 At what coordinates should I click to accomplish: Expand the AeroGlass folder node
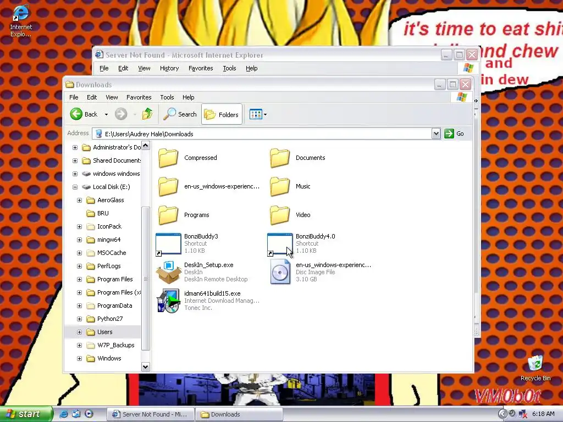click(x=79, y=200)
